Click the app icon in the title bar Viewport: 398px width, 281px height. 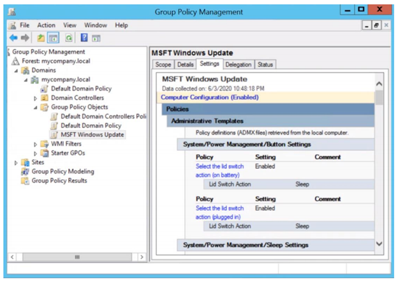click(x=11, y=11)
